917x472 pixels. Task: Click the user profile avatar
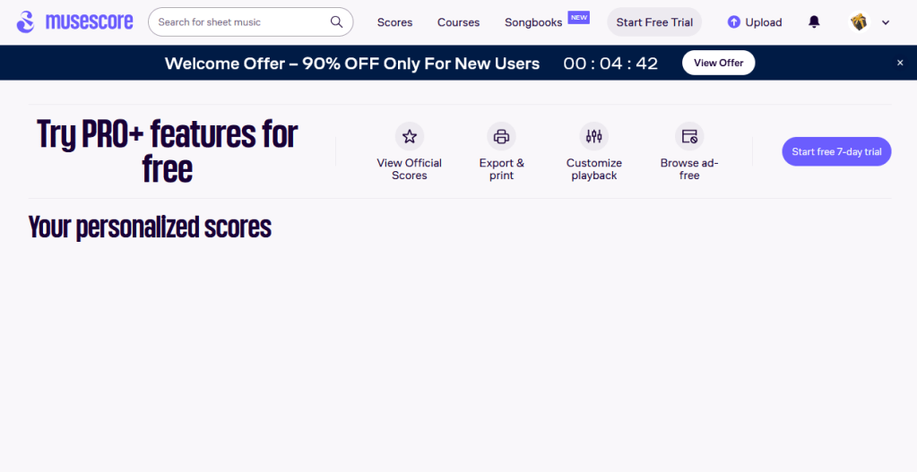click(x=859, y=22)
